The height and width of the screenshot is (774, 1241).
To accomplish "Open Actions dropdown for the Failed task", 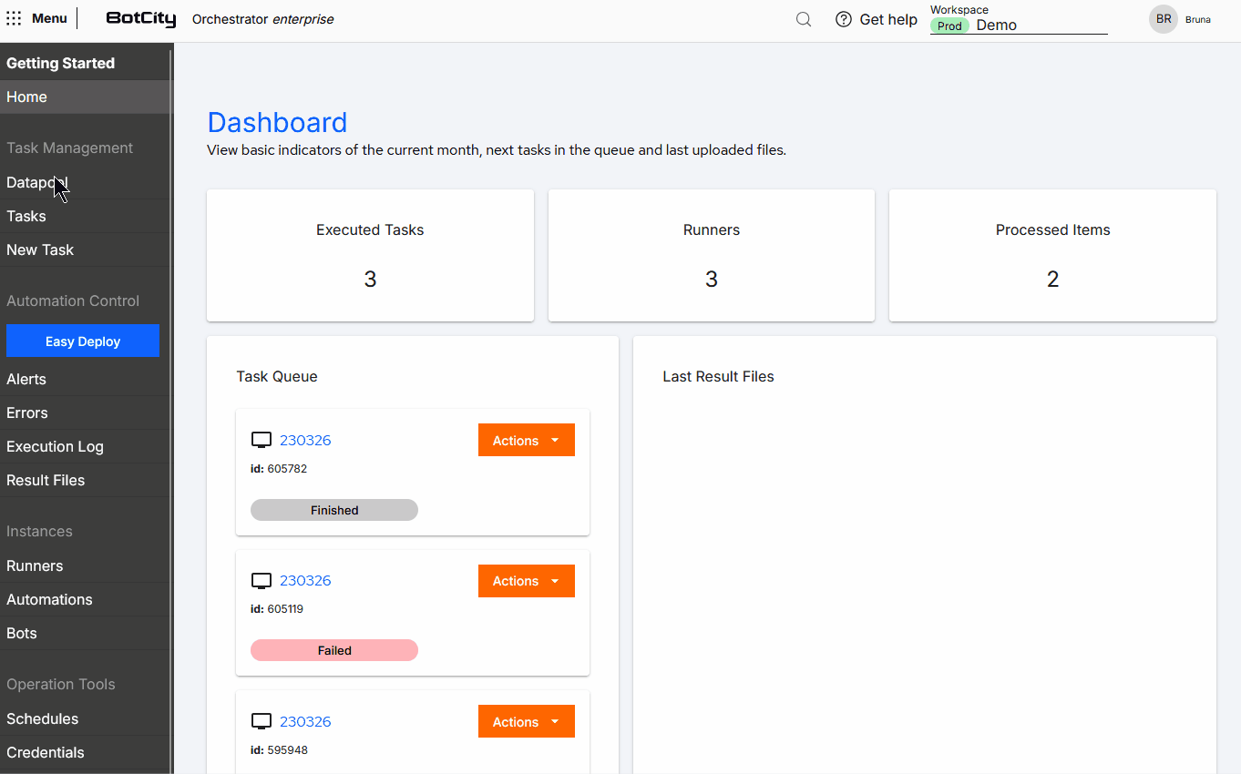I will click(527, 580).
